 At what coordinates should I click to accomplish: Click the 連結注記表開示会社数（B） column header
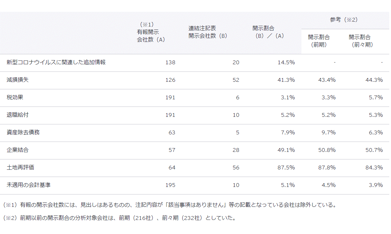coord(208,32)
